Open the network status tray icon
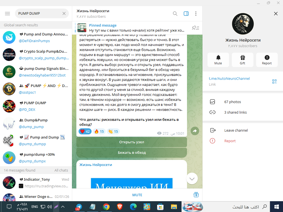This screenshot has width=283, height=212. click(x=43, y=206)
